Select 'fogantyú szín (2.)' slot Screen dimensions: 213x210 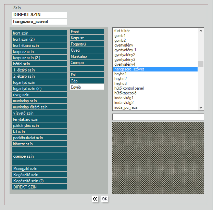tap(40, 89)
